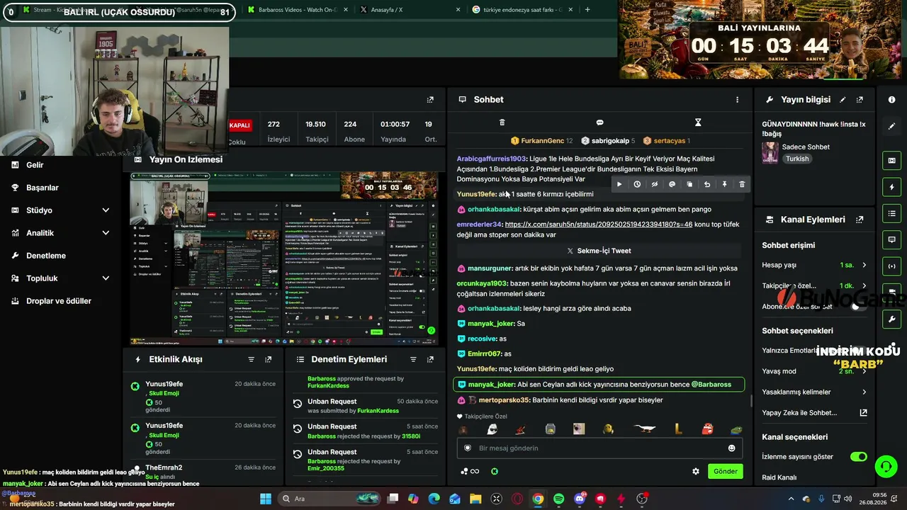
Task: Pin the message using the pin icon
Action: pyautogui.click(x=724, y=184)
